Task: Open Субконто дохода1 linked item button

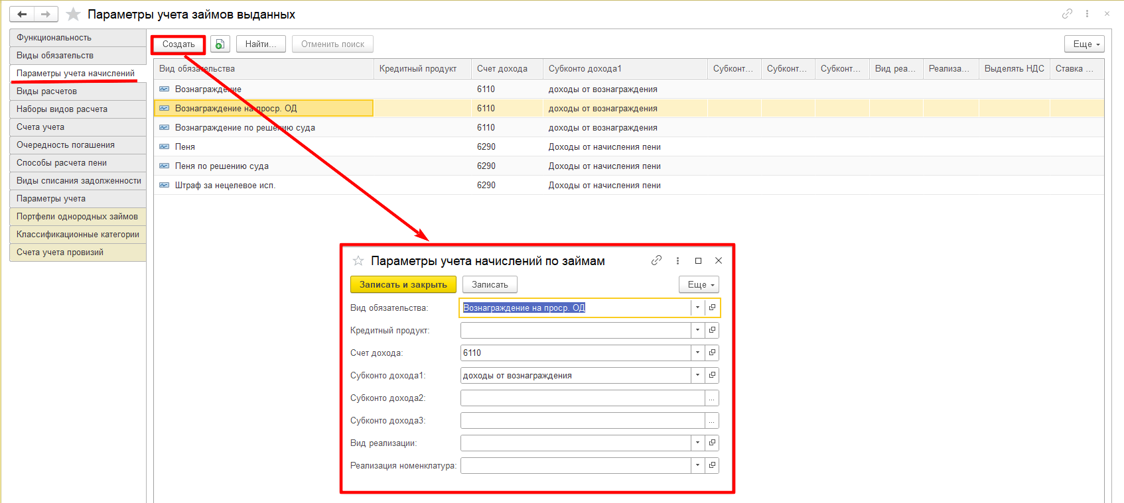Action: (x=712, y=375)
